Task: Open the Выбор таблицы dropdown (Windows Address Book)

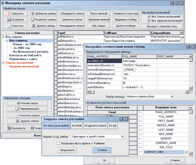Action: point(172,96)
